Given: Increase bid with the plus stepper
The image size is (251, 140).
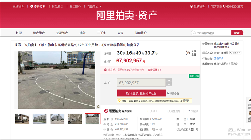Looking at the screenshot, I should [169, 81].
